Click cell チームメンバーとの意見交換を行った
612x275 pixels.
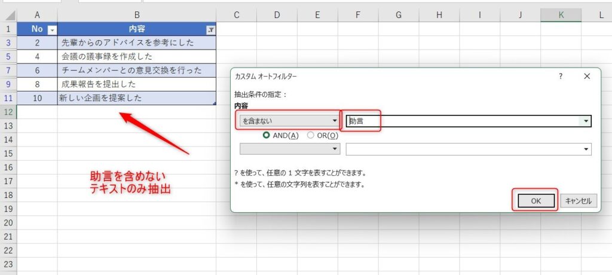pyautogui.click(x=137, y=71)
